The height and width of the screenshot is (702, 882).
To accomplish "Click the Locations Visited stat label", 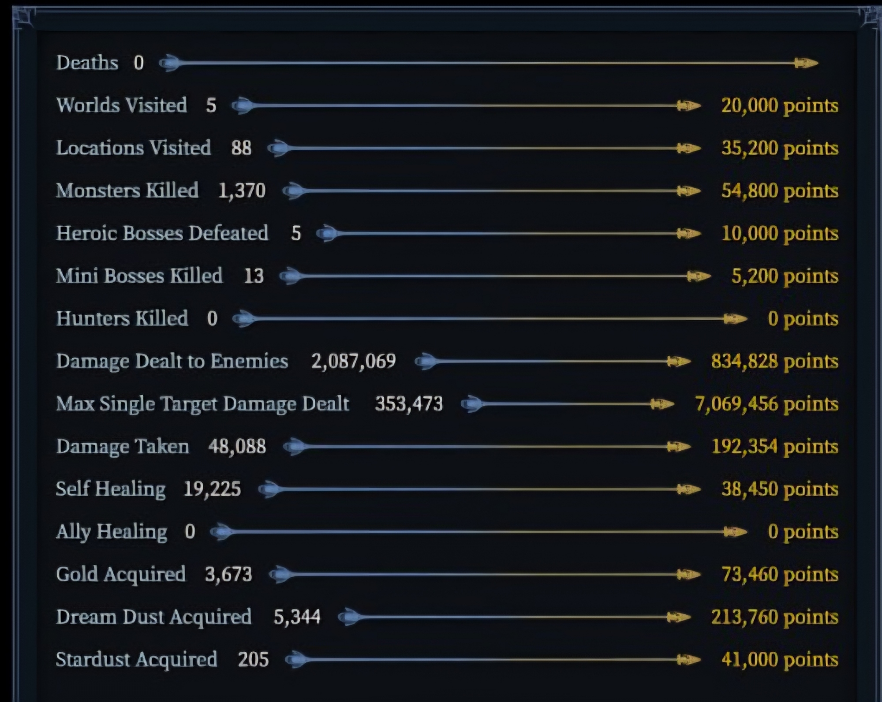I will pos(133,148).
